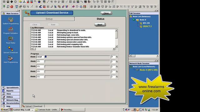
Task: Click the Upload / Download bottom tab
Action: coord(33,106)
